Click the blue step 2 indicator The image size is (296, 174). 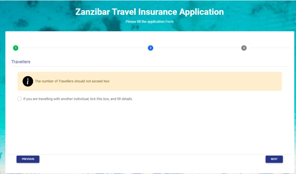(150, 48)
